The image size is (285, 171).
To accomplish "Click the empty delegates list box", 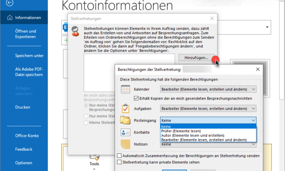I will [129, 73].
